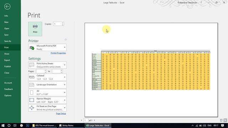Expand the Print Active Sheets dropdown
This screenshot has height=128, width=228.
pyautogui.click(x=47, y=65)
